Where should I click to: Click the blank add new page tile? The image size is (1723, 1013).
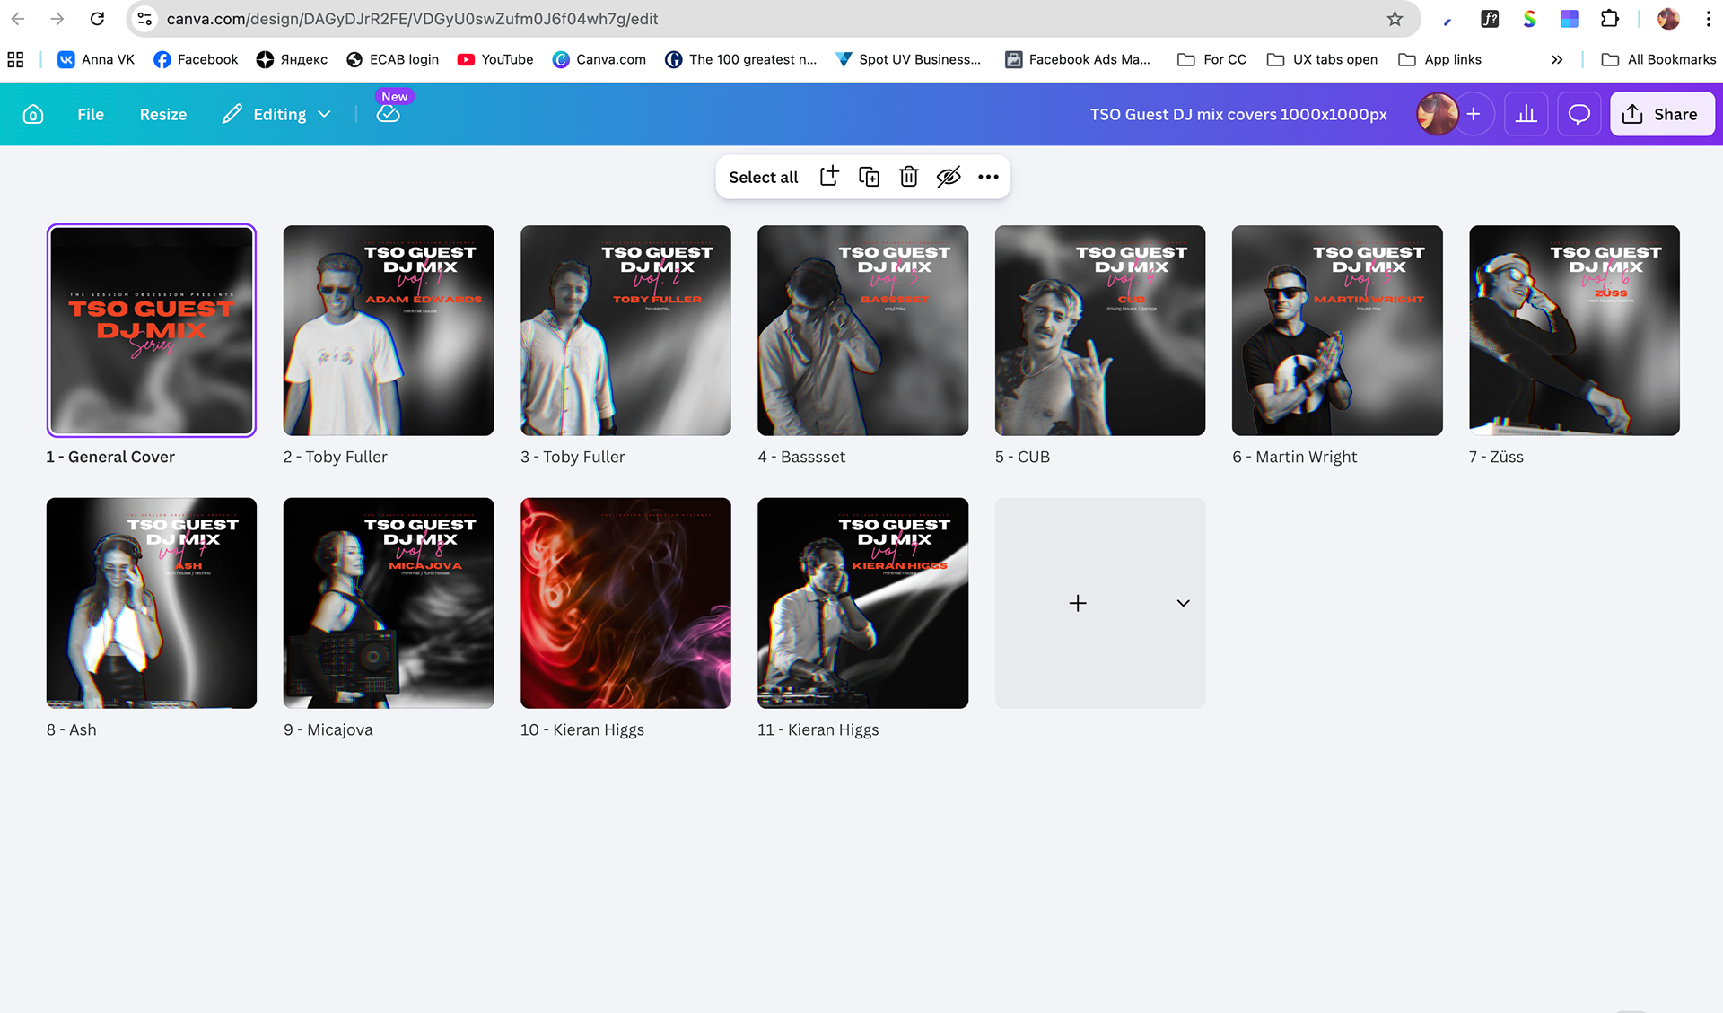(1078, 603)
